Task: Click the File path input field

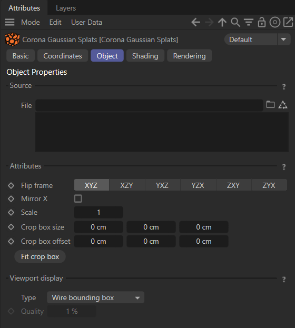Action: 149,105
